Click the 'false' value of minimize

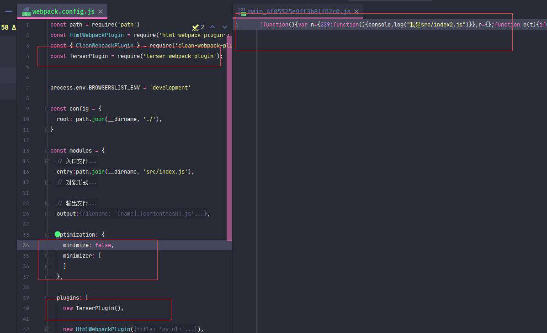tap(103, 245)
